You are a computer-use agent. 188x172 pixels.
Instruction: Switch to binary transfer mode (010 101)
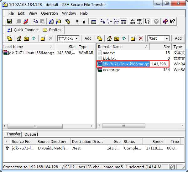point(140,22)
